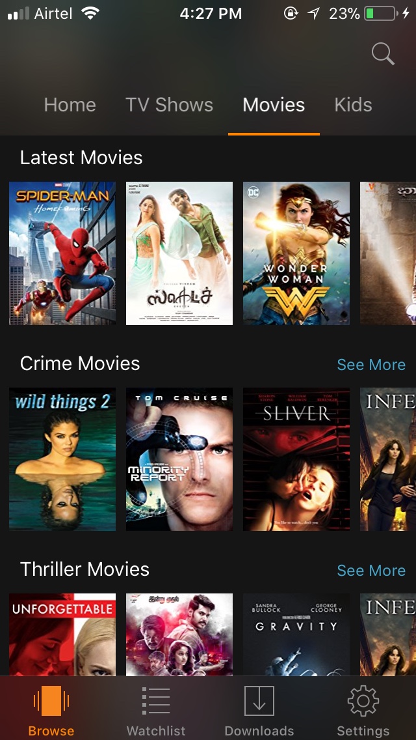Open the Settings gear icon
This screenshot has height=740, width=416.
(363, 701)
